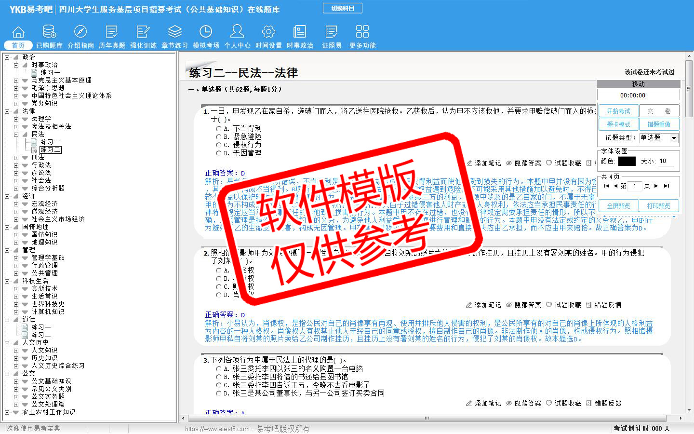Viewport: 694px width, 434px height.
Task: Open the 已购题库 database icon
Action: click(49, 32)
